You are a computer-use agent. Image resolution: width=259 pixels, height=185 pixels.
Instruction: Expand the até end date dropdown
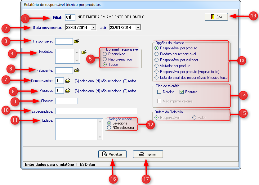(x=138, y=28)
